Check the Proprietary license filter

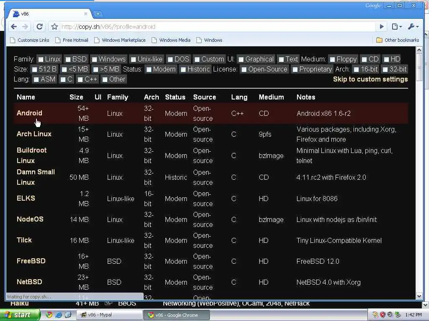[x=295, y=70]
